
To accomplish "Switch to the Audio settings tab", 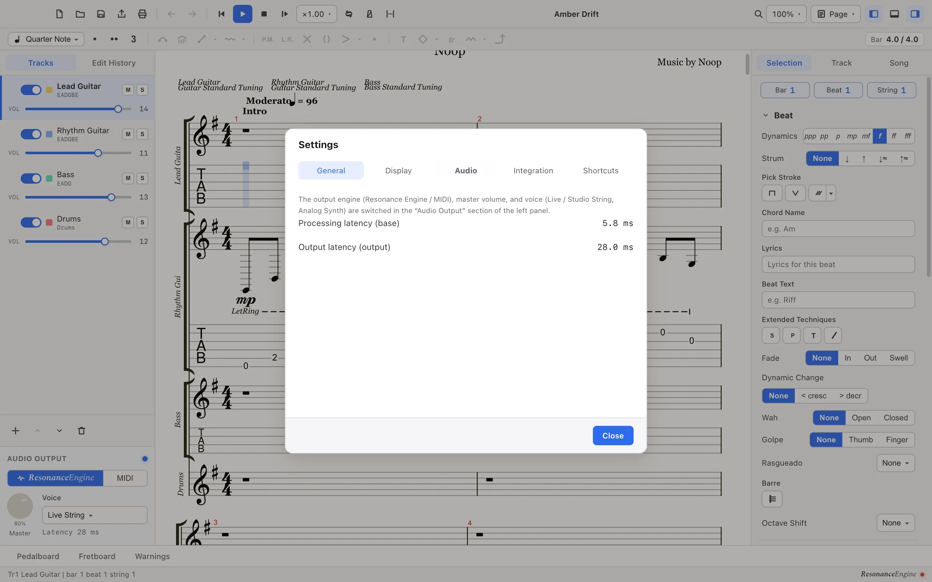I will (x=466, y=170).
